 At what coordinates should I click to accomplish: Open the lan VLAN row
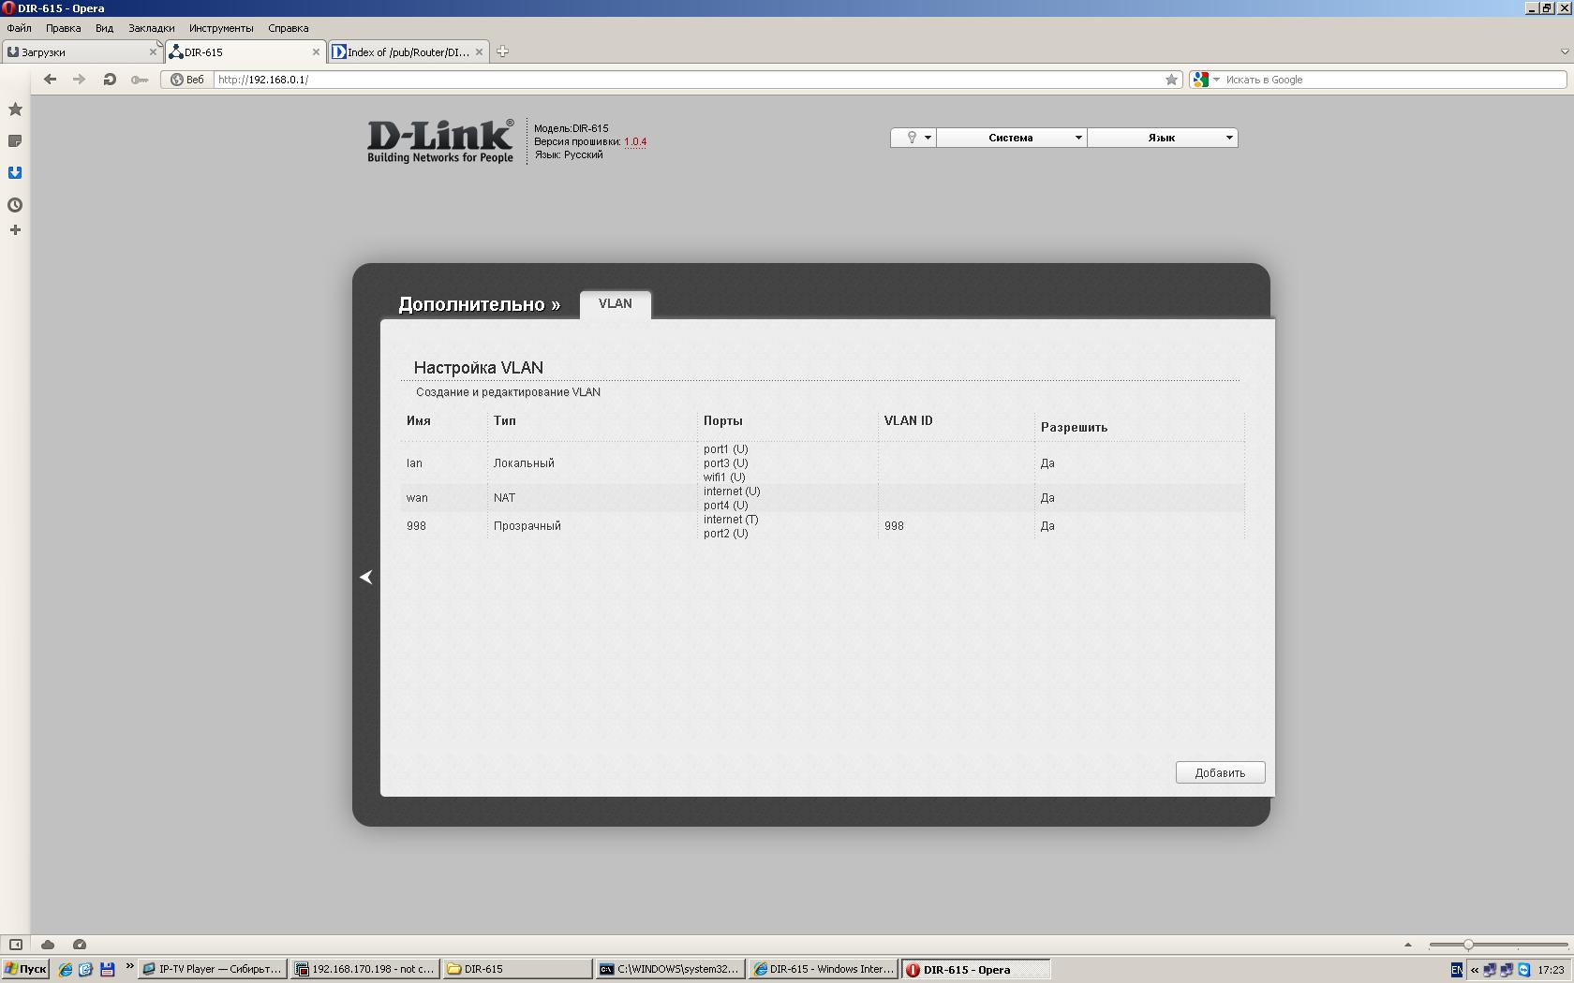point(823,463)
